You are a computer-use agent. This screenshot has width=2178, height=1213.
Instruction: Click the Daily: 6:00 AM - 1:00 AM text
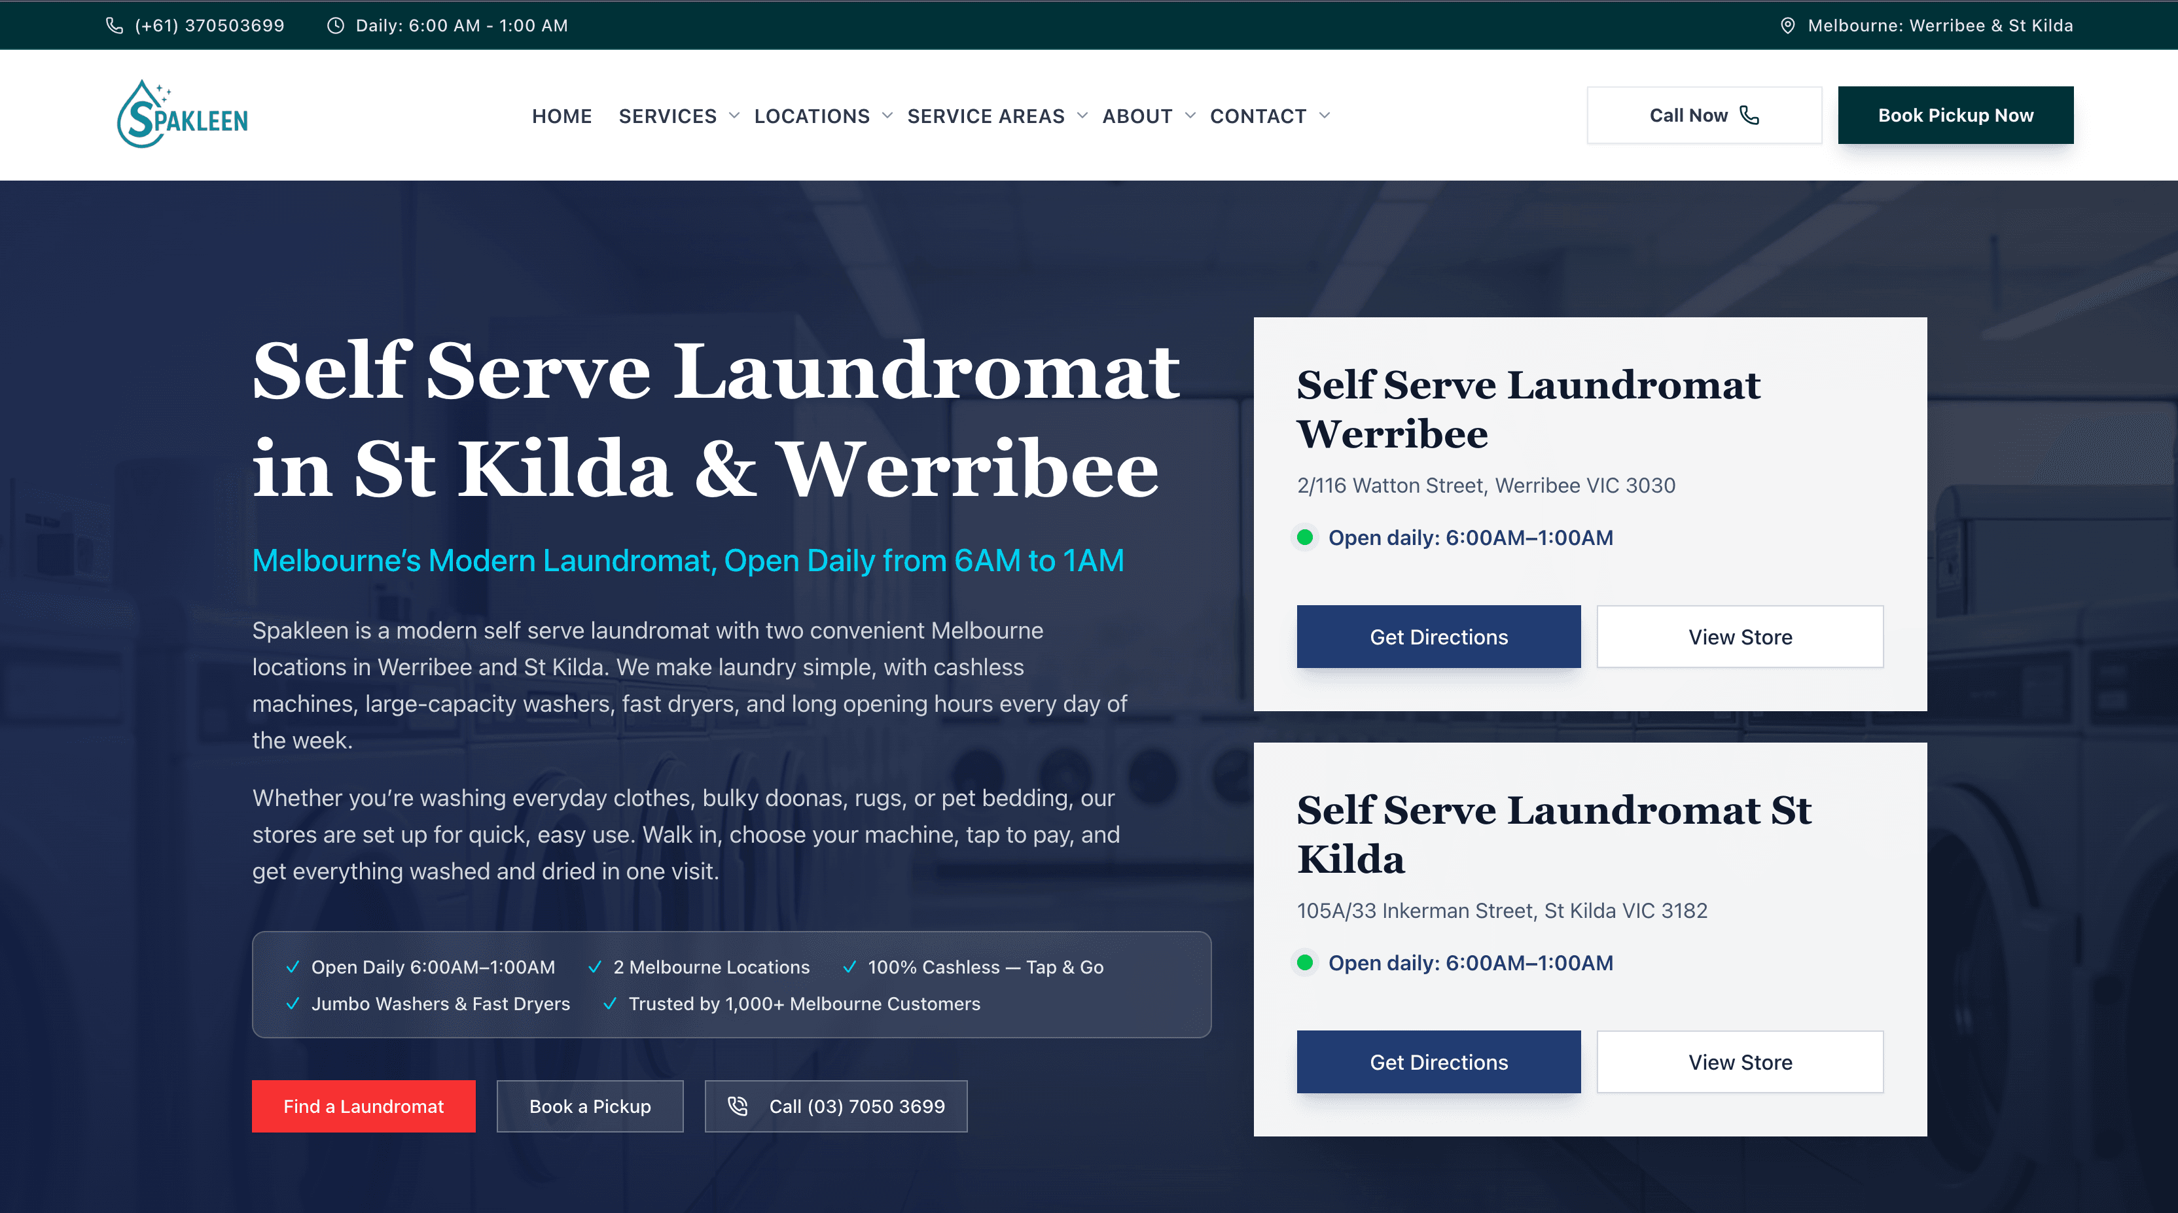click(461, 26)
